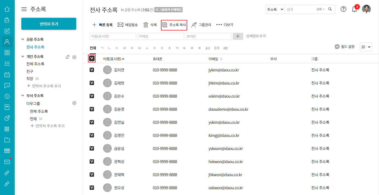Open the calendar icon in left sidebar
This screenshot has width=379, height=195.
(7, 74)
